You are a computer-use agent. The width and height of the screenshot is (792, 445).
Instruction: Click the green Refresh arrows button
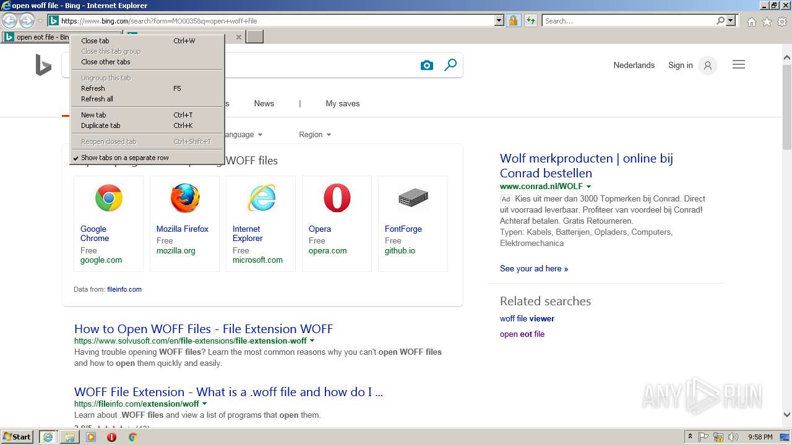click(x=530, y=21)
